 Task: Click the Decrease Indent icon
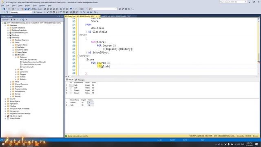pyautogui.click(x=88, y=12)
